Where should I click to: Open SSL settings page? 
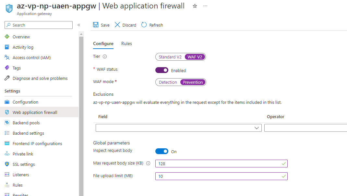[x=24, y=164]
